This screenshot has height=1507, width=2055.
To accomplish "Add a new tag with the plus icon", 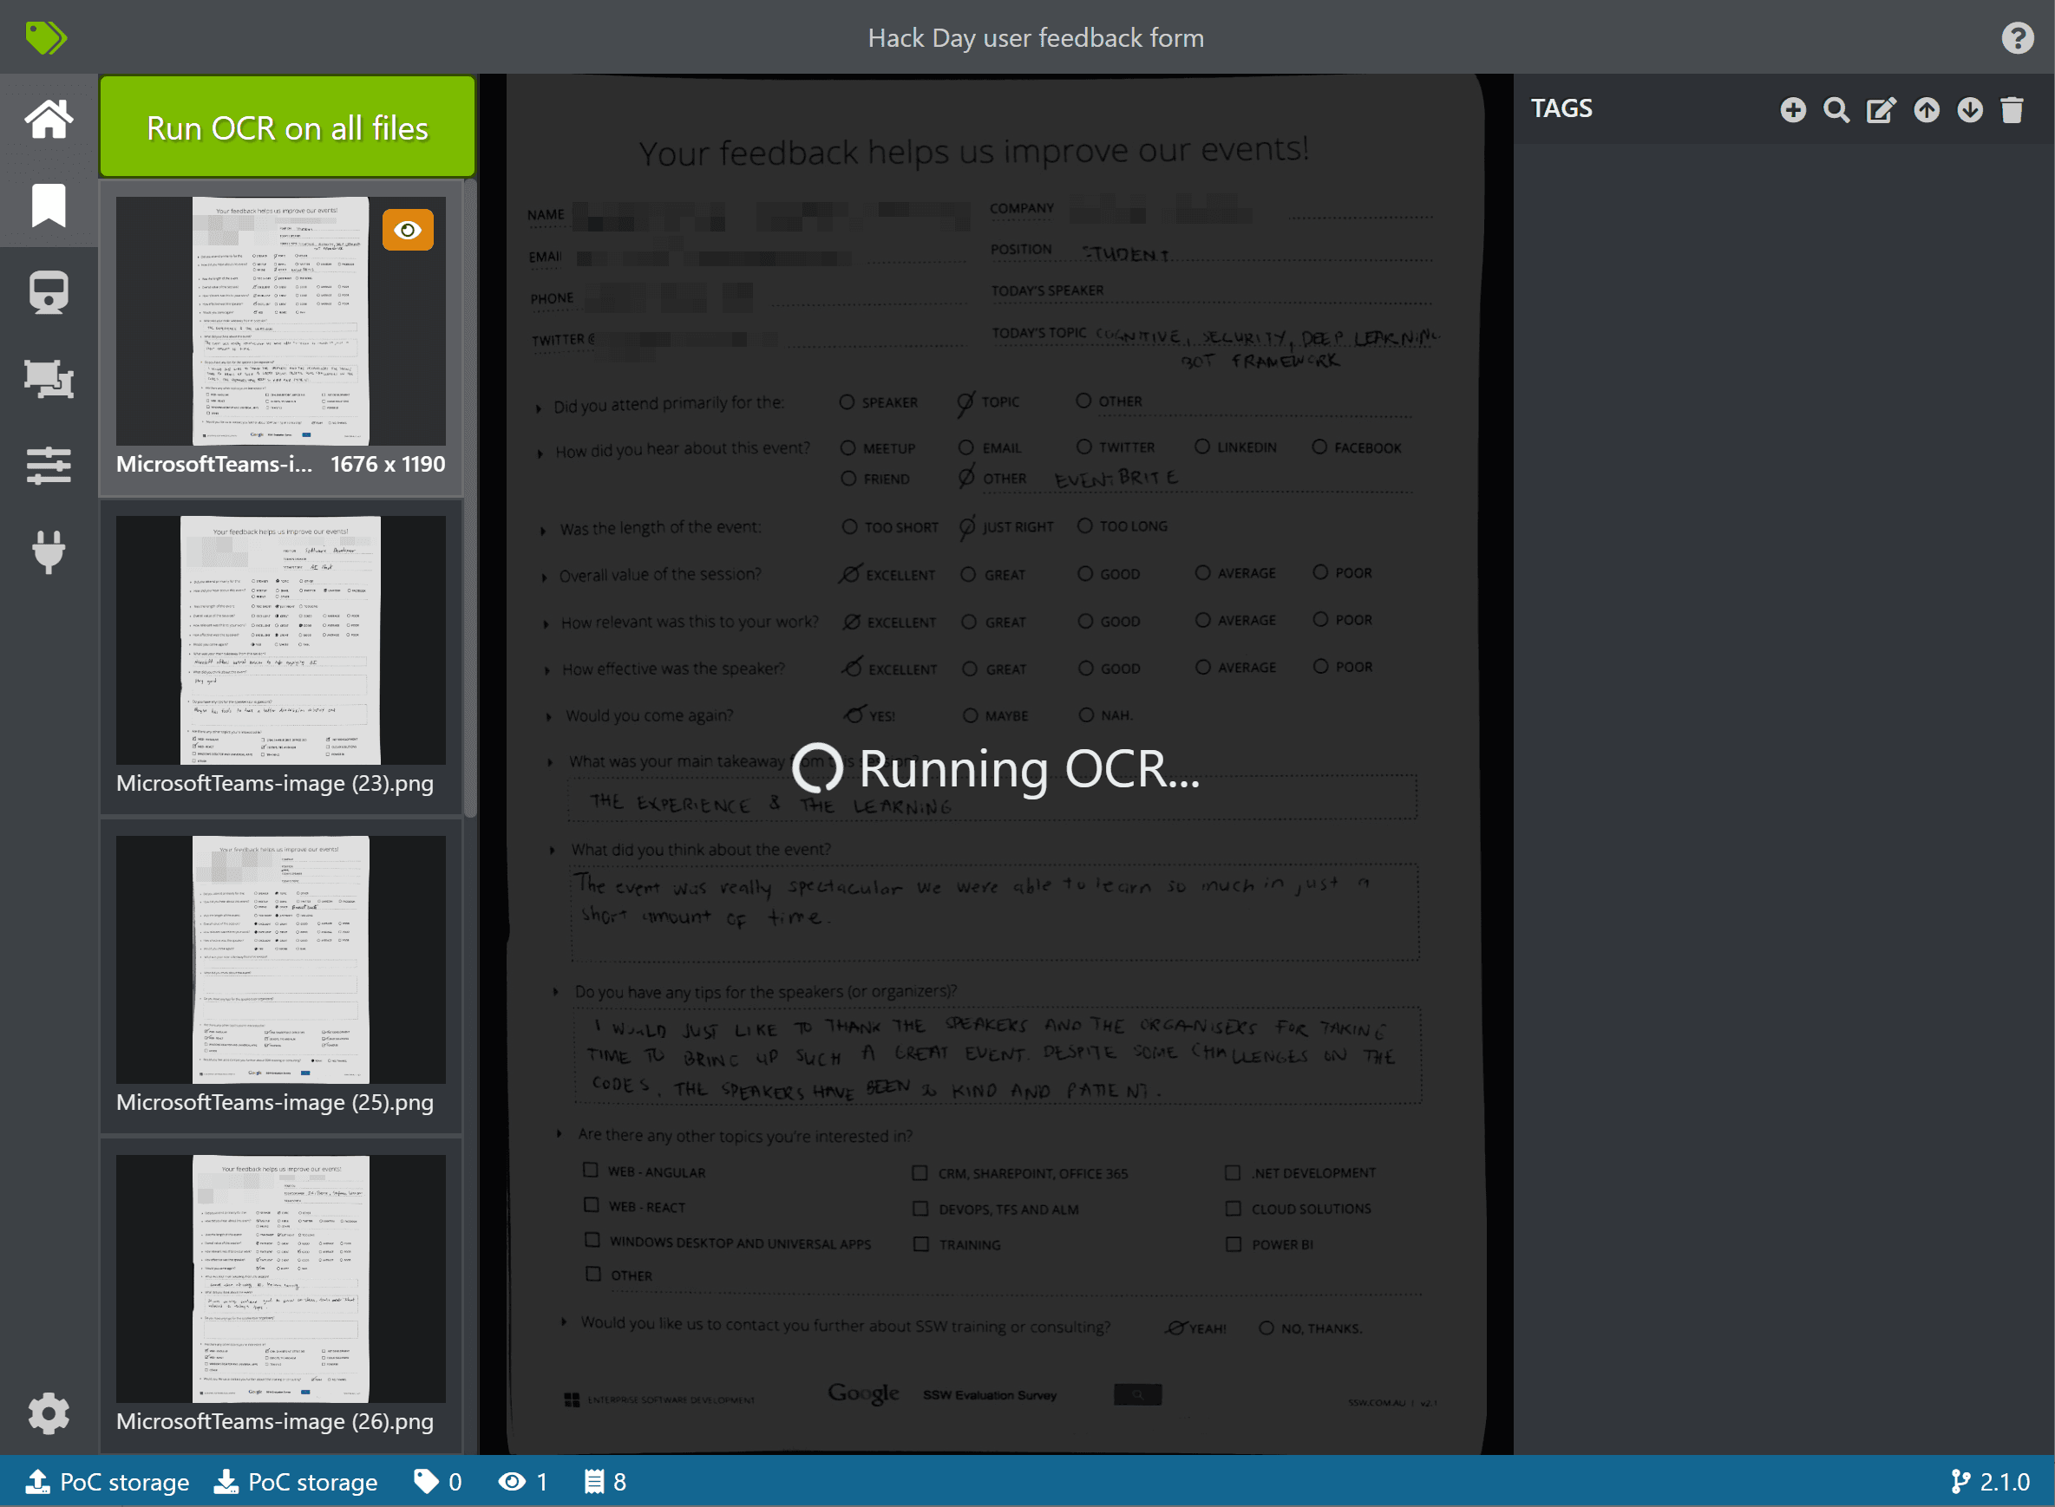I will click(x=1793, y=108).
